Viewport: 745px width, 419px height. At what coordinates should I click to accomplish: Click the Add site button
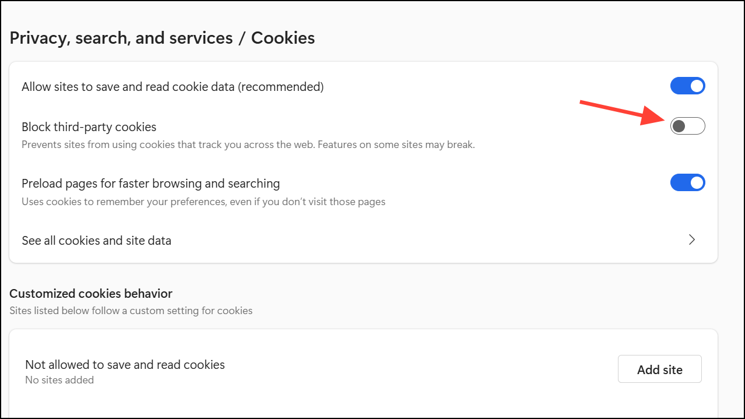[659, 369]
